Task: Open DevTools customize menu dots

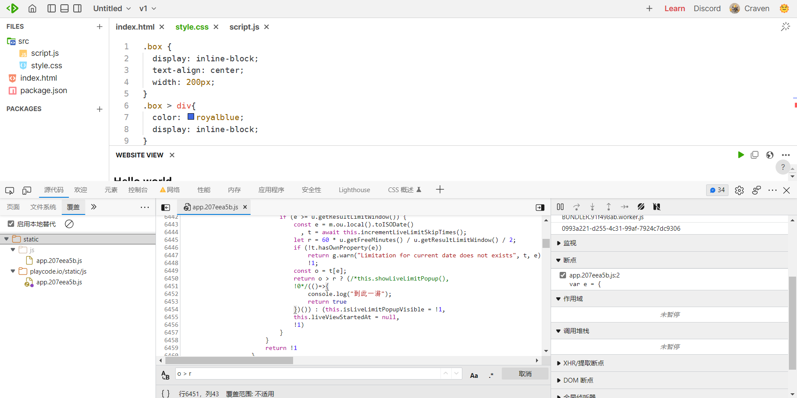Action: tap(773, 190)
